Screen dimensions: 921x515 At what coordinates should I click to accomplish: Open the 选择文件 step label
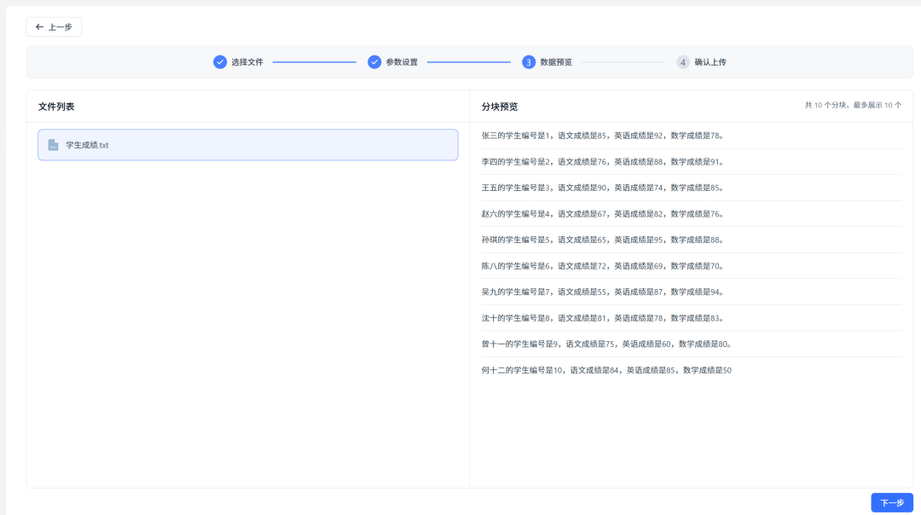pos(247,62)
